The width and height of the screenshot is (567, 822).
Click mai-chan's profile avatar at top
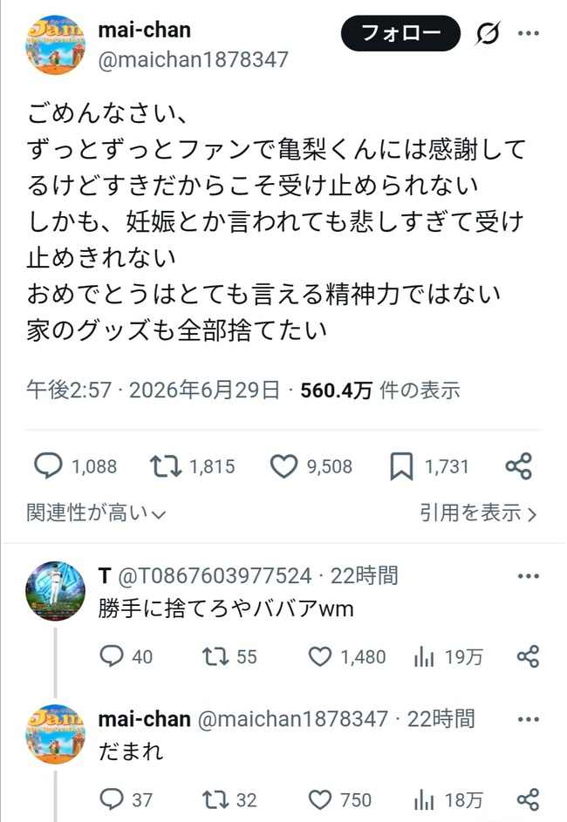[x=55, y=45]
